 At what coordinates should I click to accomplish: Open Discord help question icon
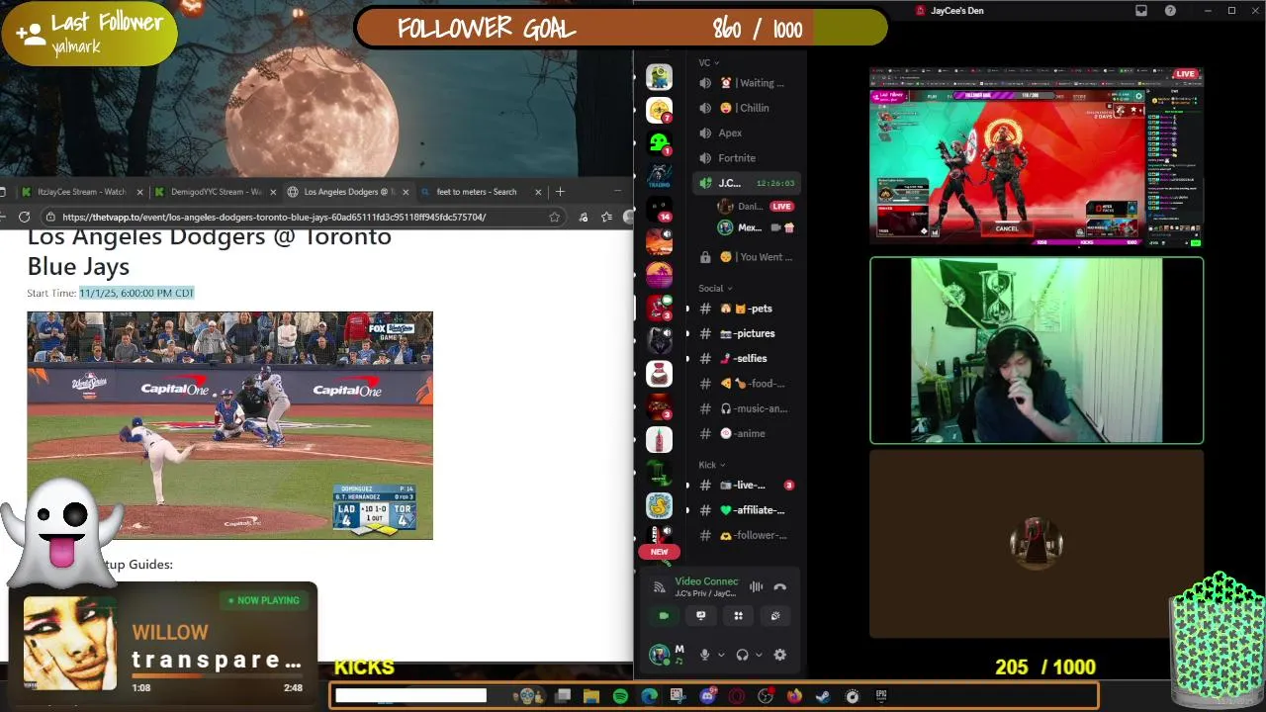1170,11
